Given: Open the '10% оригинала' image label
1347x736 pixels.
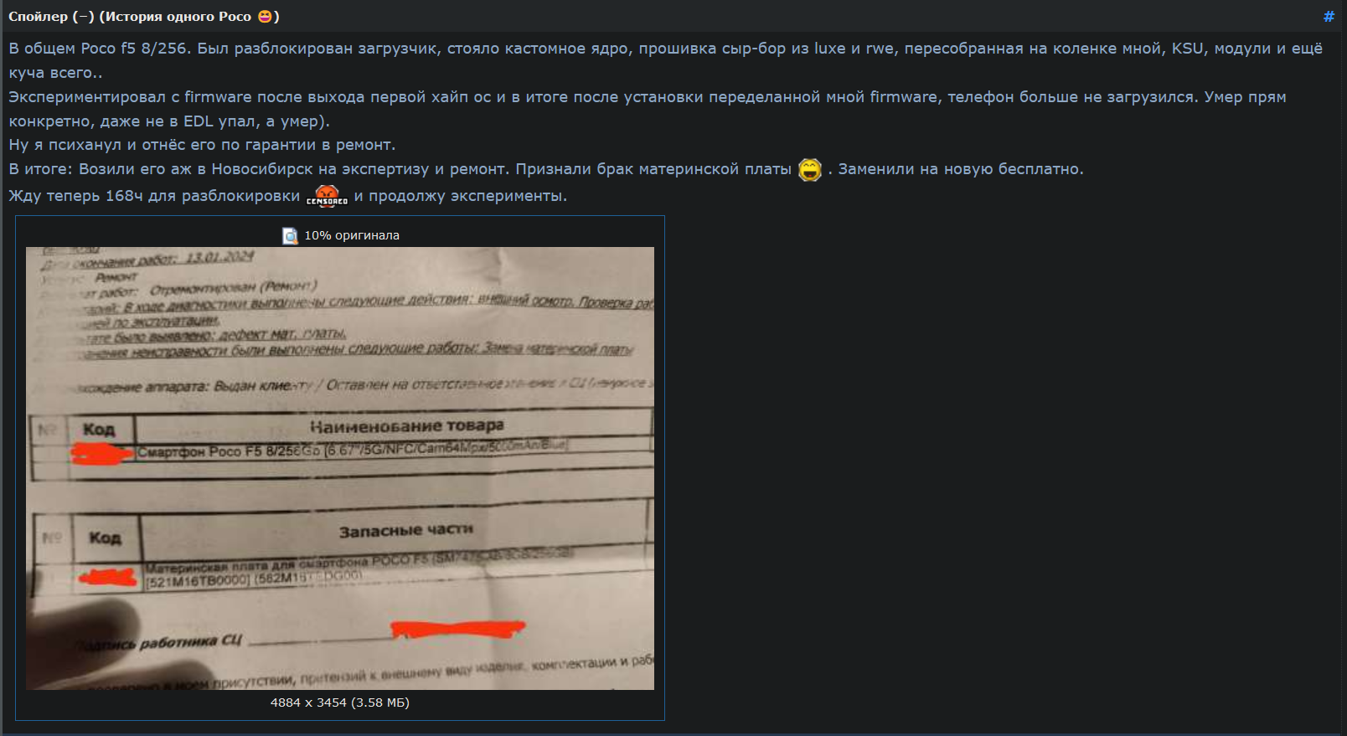Looking at the screenshot, I should [x=352, y=235].
